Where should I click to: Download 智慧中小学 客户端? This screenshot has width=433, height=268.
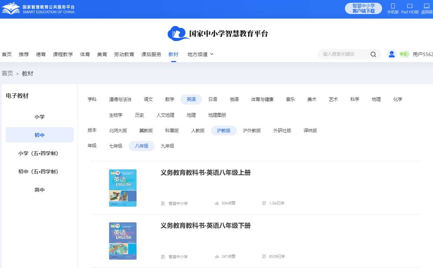[364, 8]
